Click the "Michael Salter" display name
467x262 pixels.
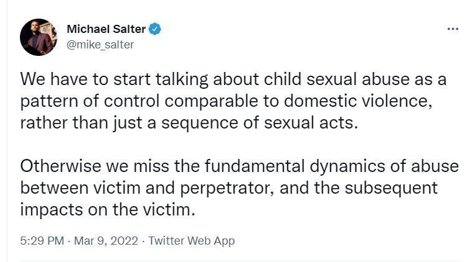coord(106,29)
